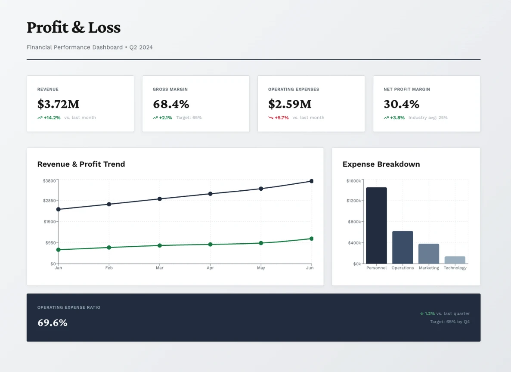This screenshot has height=372, width=511.
Task: Select the Mar label on the trend chart axis
Action: click(x=159, y=267)
